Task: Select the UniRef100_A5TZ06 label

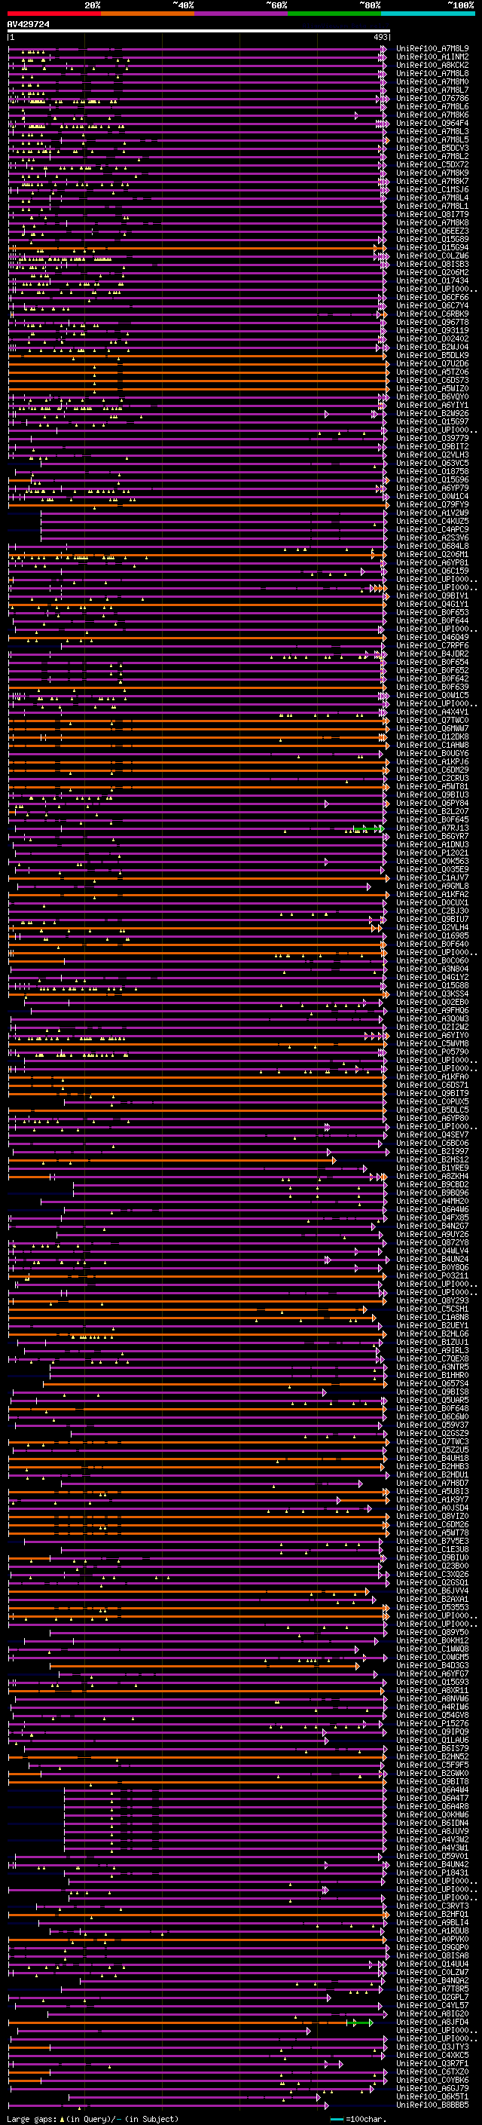Action: tap(432, 372)
